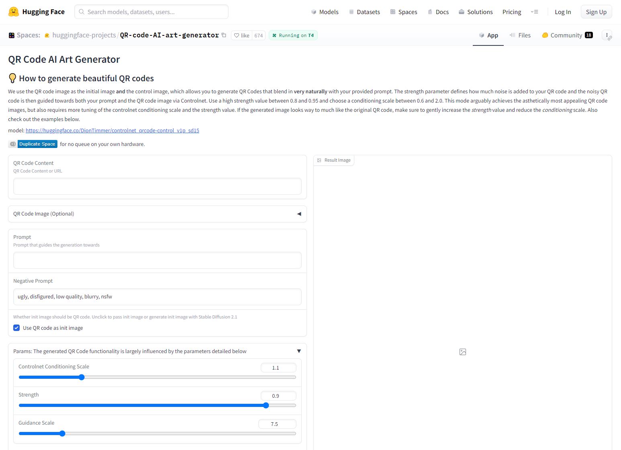Viewport: 621px width, 450px height.
Task: Open the Solutions menu
Action: pos(476,12)
